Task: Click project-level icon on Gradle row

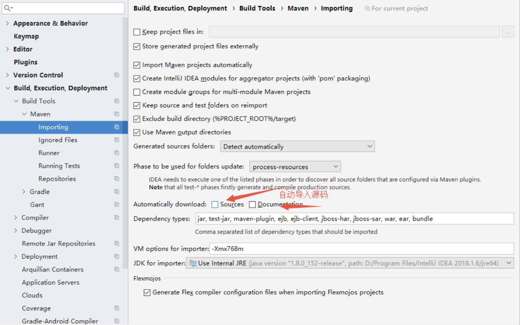Action: 117,192
